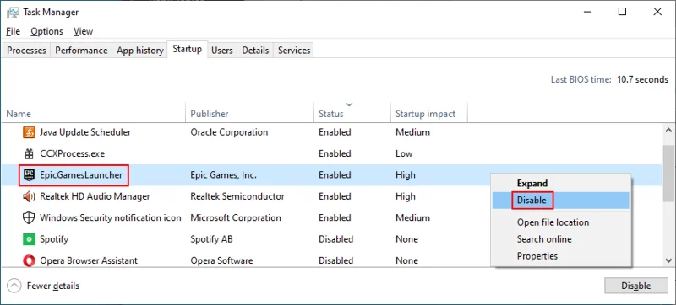Click the scrollbar down arrow
Image resolution: width=676 pixels, height=305 pixels.
point(669,260)
